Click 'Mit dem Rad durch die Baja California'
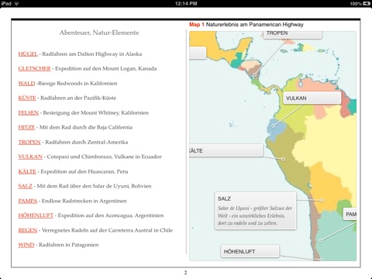Viewport: 372px width, 279px height. [x=86, y=127]
